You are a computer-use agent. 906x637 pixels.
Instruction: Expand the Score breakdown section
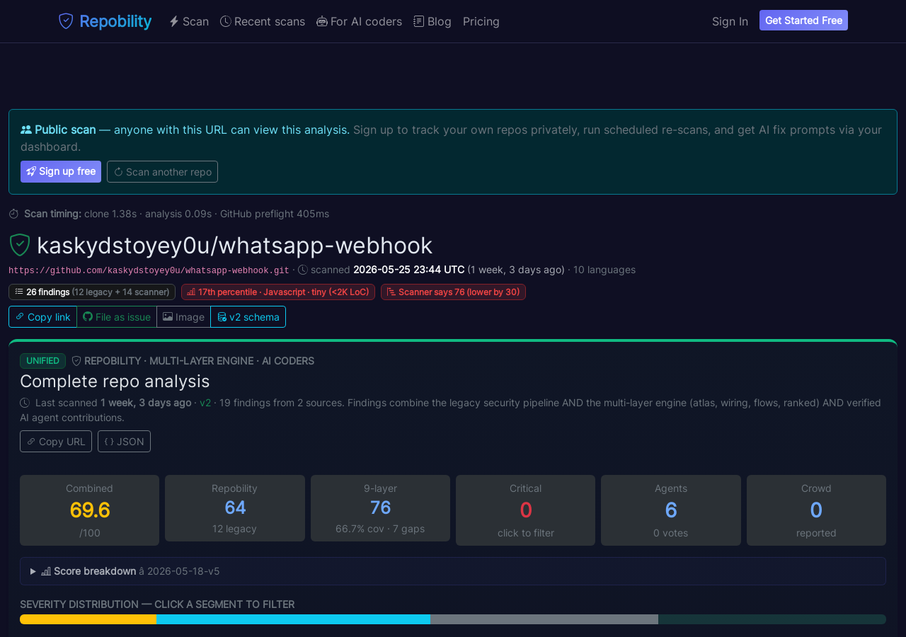[453, 571]
